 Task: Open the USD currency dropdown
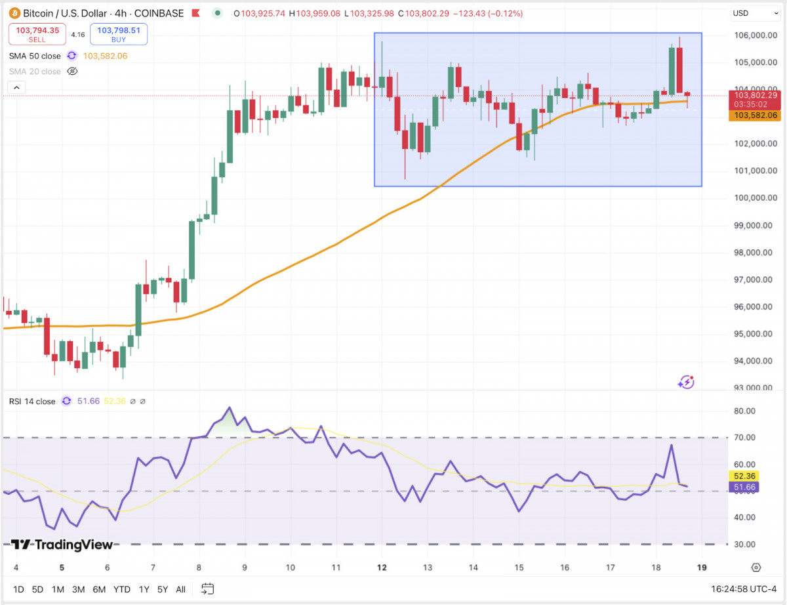point(756,13)
